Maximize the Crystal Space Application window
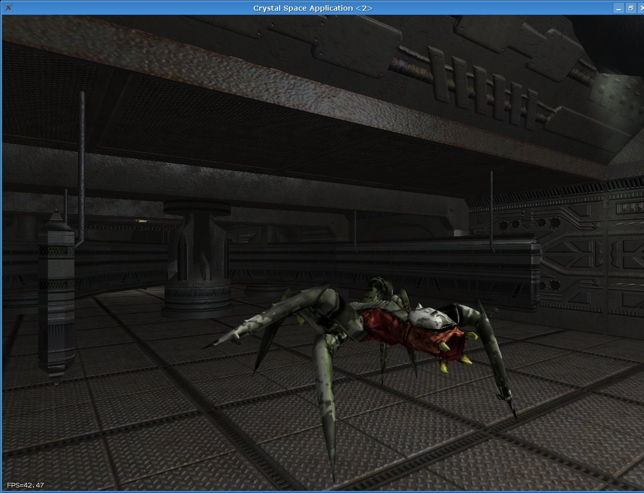Viewport: 644px width, 493px height. pos(630,8)
